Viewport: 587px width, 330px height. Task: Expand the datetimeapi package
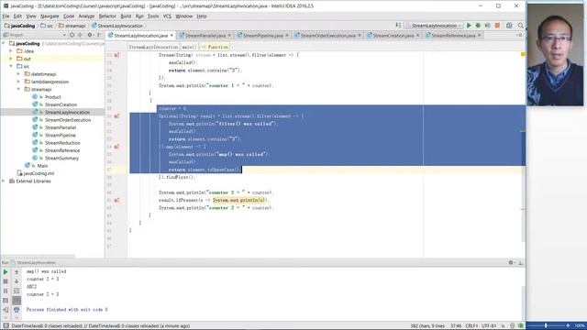pyautogui.click(x=18, y=74)
